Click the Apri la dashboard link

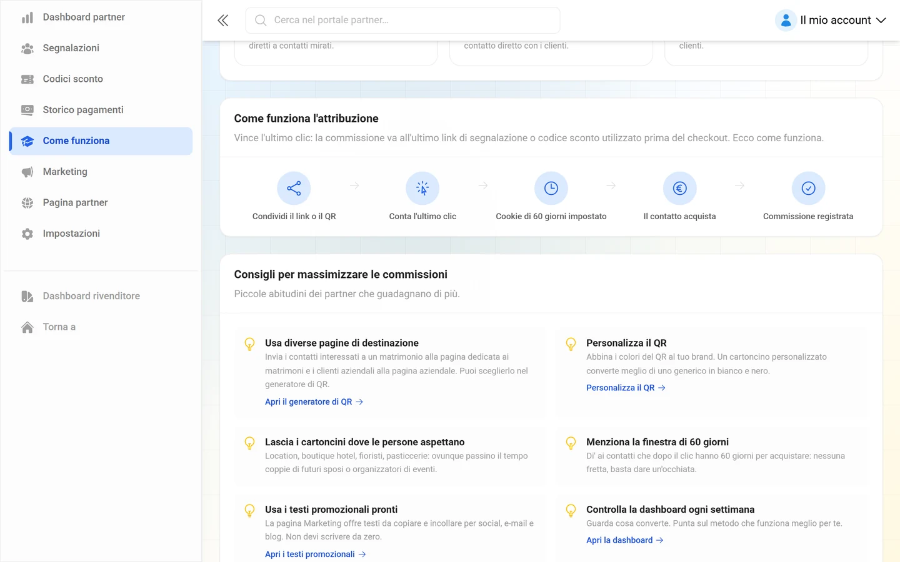pyautogui.click(x=624, y=541)
